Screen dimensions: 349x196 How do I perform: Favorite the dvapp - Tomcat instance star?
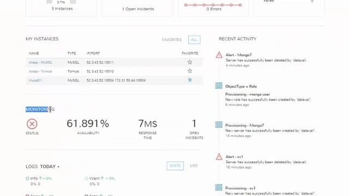point(190,71)
